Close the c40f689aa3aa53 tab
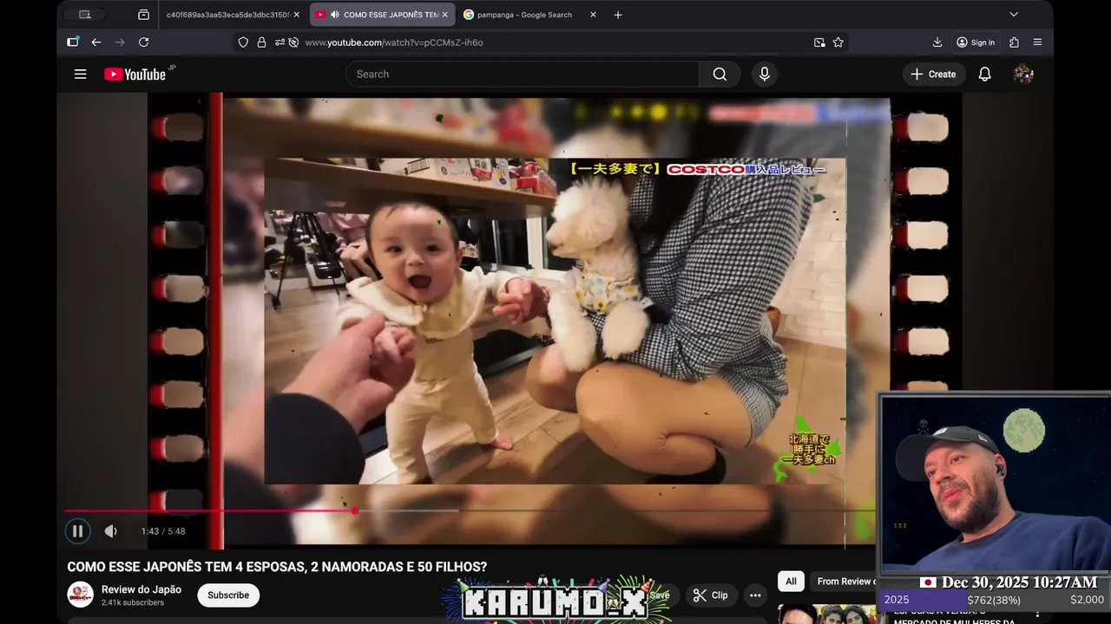 click(x=296, y=15)
